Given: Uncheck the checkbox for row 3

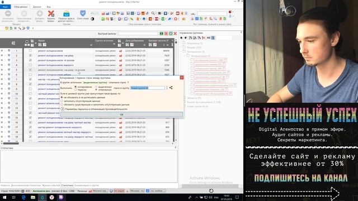Looking at the screenshot, I should tap(30, 60).
